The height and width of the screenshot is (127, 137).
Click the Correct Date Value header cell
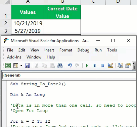pyautogui.click(x=62, y=12)
